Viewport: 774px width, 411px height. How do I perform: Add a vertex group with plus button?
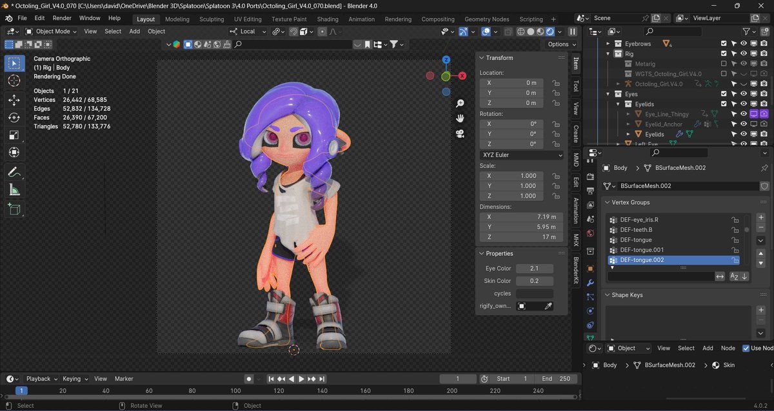761,218
